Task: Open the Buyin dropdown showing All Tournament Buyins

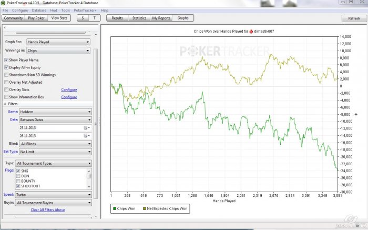Action: (x=53, y=203)
